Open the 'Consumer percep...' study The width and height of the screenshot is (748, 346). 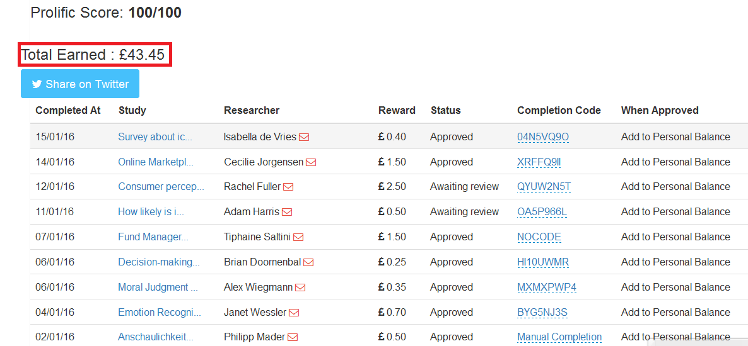coord(161,187)
